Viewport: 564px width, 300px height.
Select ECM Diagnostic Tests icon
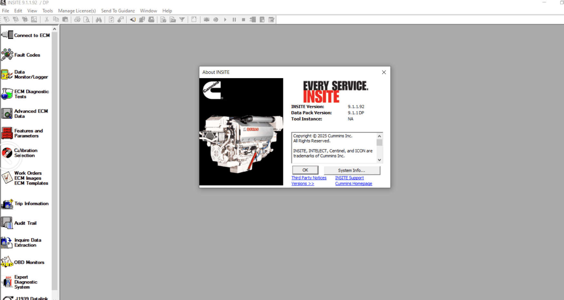coord(7,94)
